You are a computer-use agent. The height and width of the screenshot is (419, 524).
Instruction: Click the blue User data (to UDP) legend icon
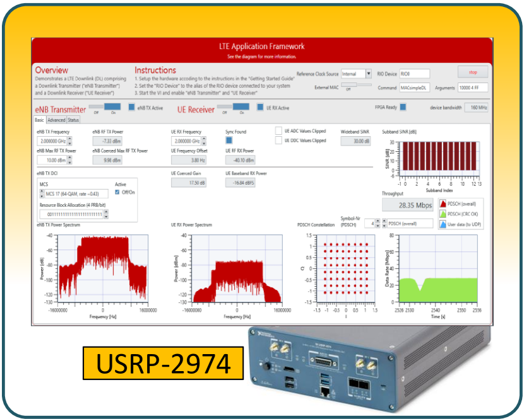(x=443, y=224)
